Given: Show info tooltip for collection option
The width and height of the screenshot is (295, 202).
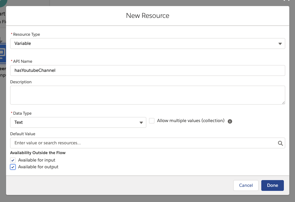Looking at the screenshot, I should coord(230,121).
